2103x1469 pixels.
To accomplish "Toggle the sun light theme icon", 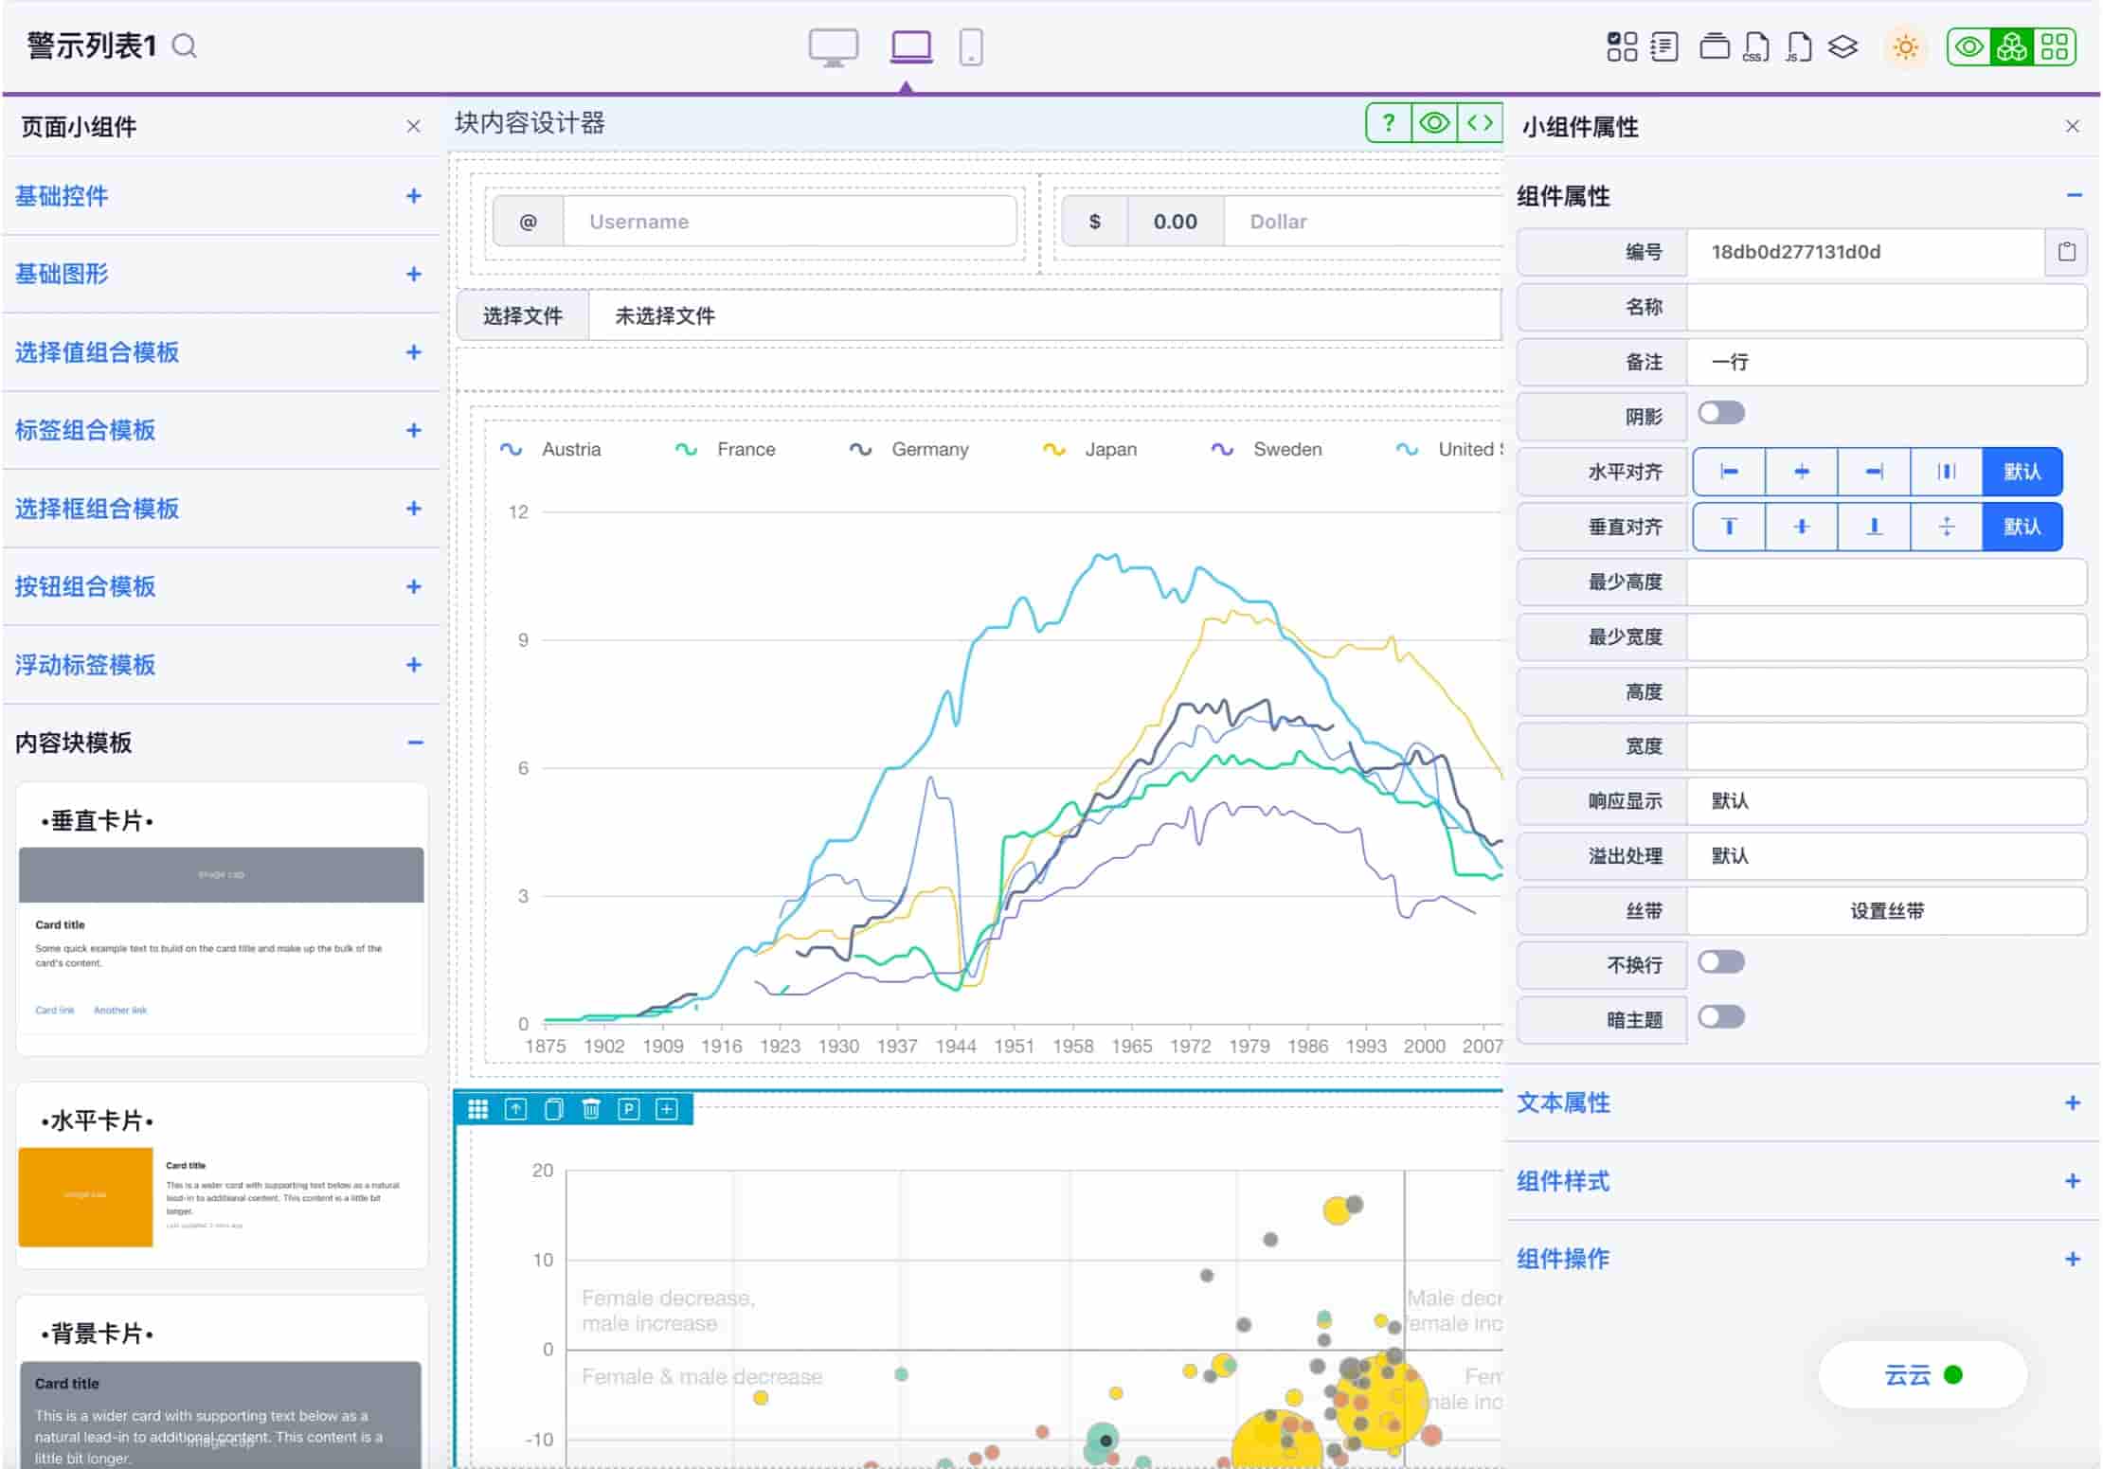I will point(1906,46).
